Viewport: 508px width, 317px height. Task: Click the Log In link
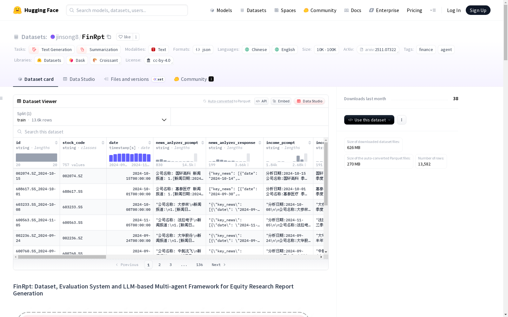pyautogui.click(x=454, y=10)
